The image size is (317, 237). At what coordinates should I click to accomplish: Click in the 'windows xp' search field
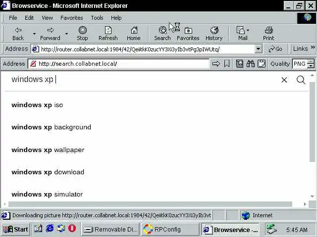[142, 79]
